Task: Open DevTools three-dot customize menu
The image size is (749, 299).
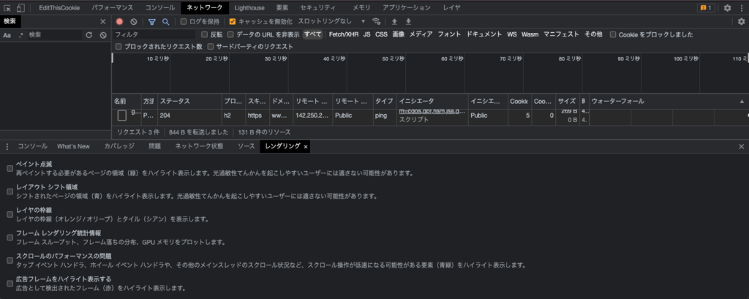Action: 741,7
